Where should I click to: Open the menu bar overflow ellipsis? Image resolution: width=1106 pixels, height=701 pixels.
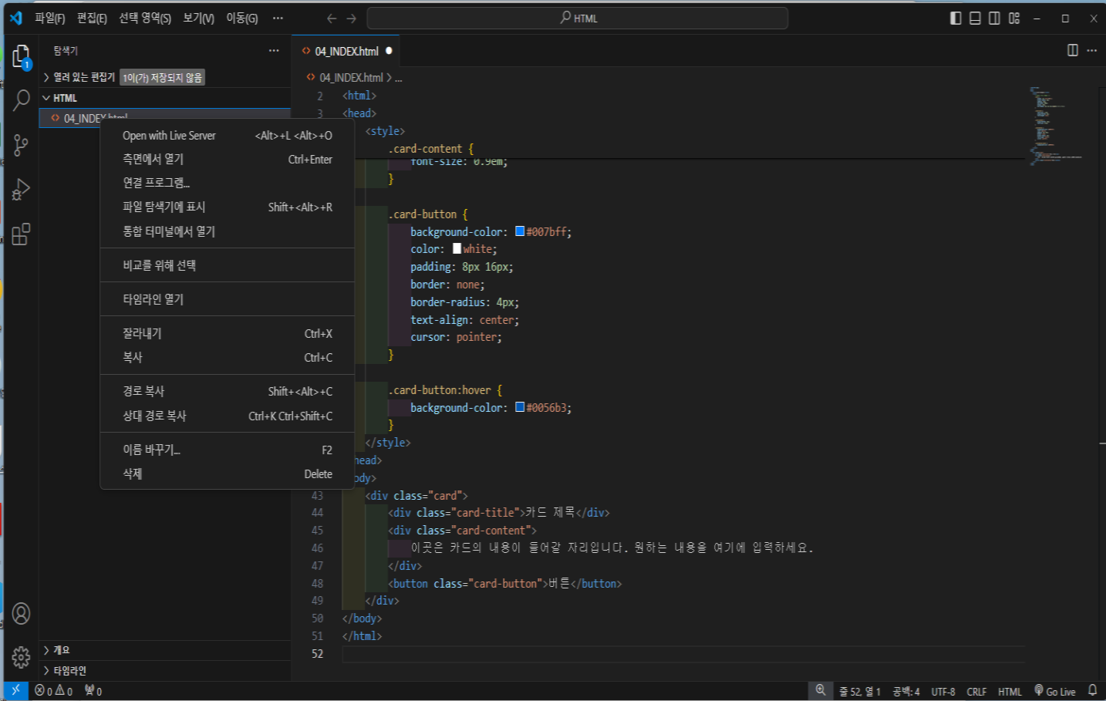coord(278,18)
